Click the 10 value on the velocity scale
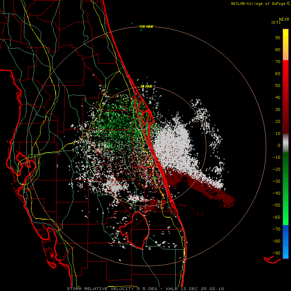 (x=278, y=134)
